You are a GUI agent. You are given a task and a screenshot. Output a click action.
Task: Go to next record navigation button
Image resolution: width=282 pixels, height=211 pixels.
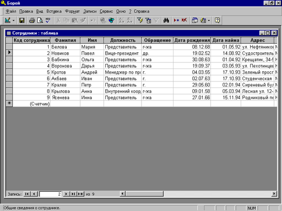(66, 194)
